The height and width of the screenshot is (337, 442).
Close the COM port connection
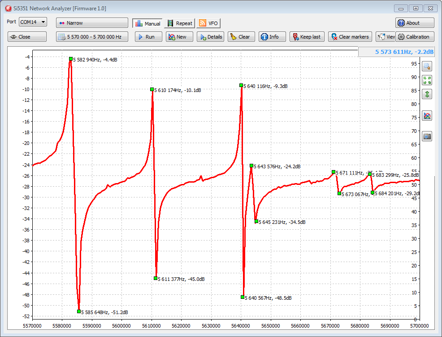click(x=27, y=37)
